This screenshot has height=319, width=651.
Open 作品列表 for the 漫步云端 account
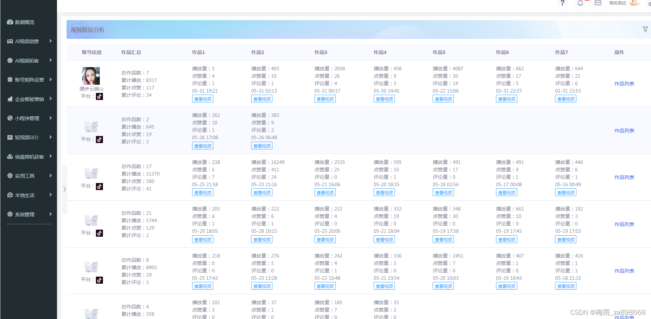[624, 84]
